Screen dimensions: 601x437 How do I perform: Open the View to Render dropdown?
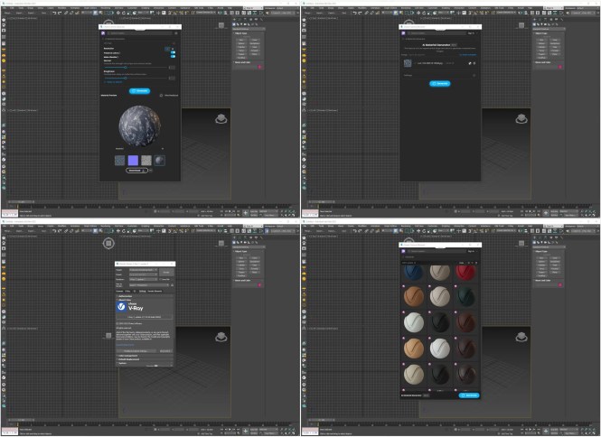[x=149, y=285]
